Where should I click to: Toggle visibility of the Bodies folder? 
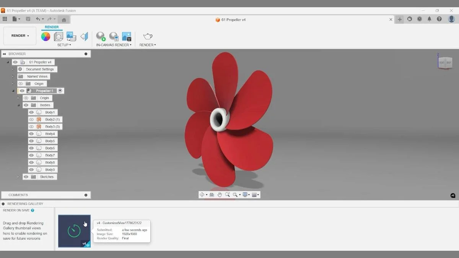tap(26, 105)
